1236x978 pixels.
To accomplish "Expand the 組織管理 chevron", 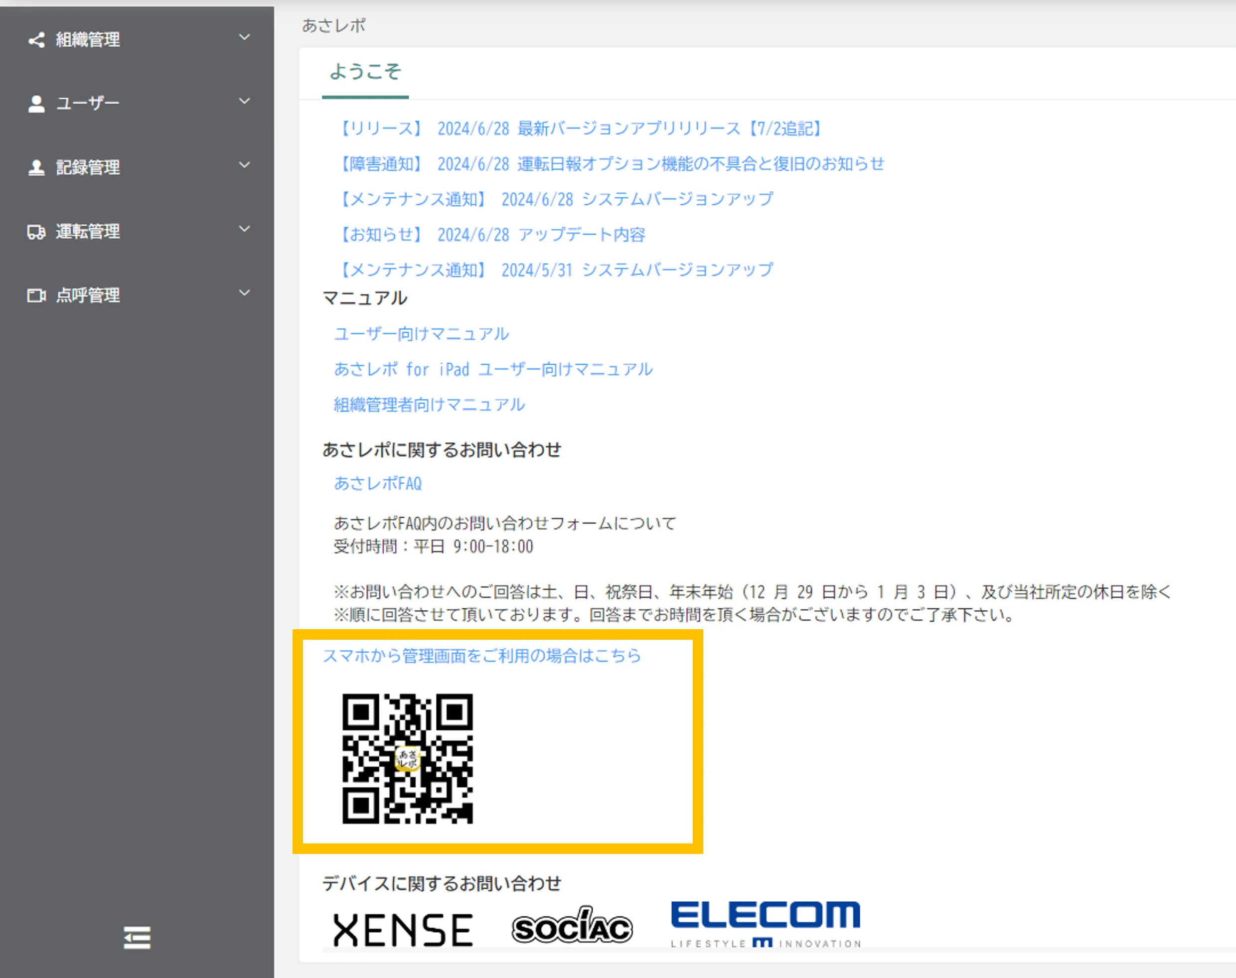I will tap(245, 38).
